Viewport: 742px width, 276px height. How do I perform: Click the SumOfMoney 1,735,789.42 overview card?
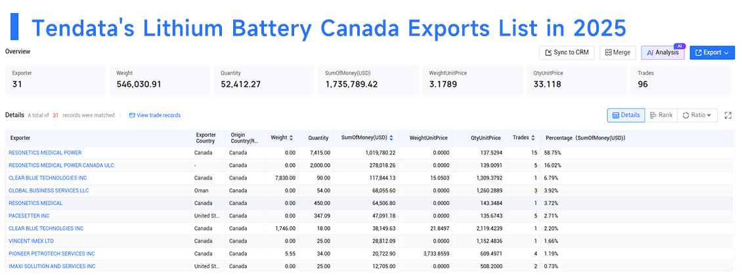click(x=368, y=80)
